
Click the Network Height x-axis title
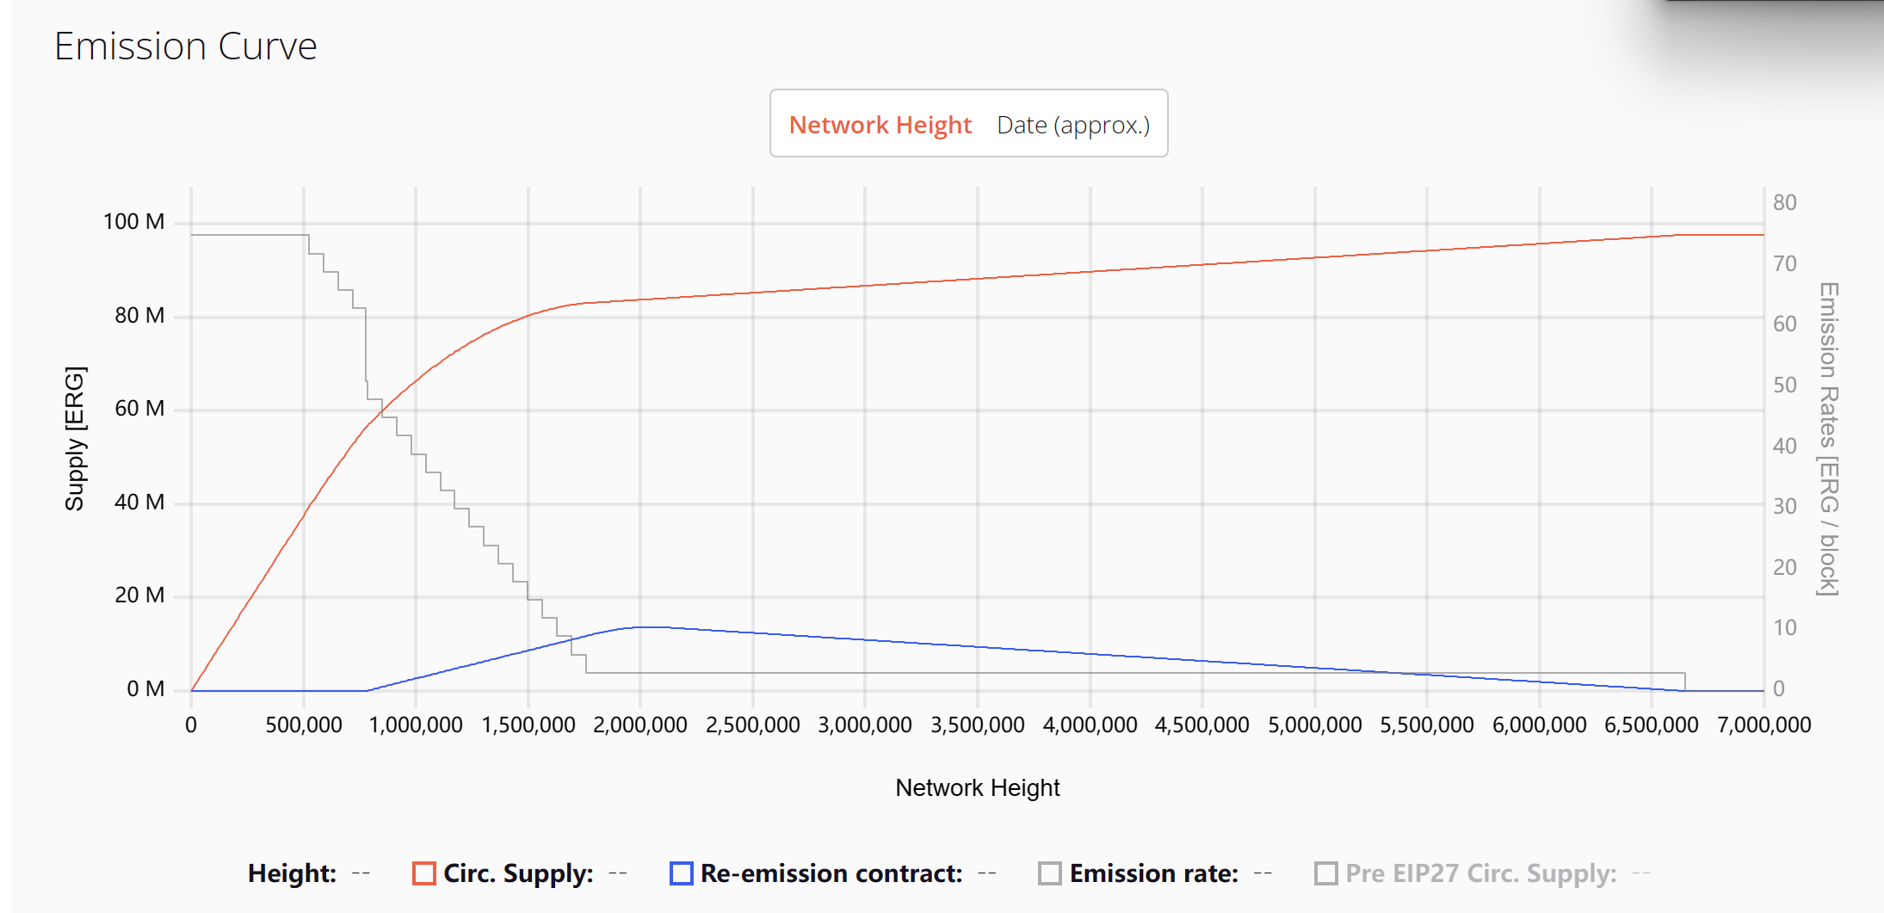tap(977, 787)
